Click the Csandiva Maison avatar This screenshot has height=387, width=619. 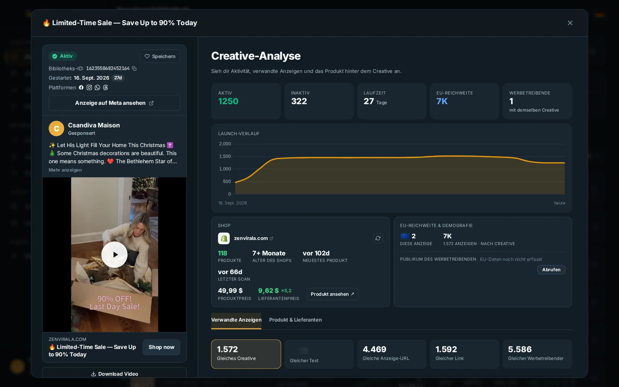pos(56,129)
